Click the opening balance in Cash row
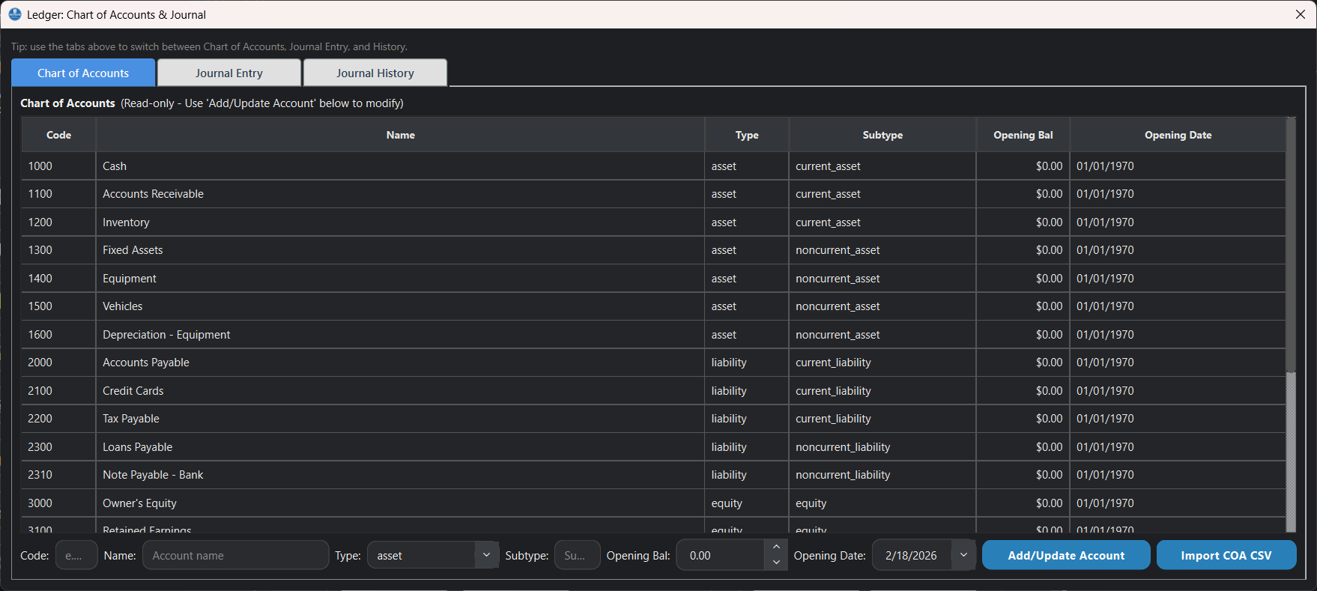The height and width of the screenshot is (591, 1317). tap(1023, 166)
